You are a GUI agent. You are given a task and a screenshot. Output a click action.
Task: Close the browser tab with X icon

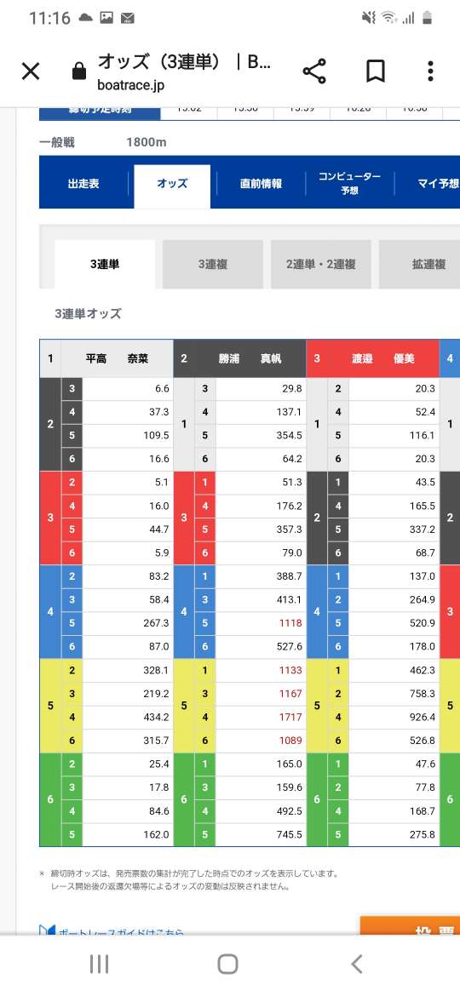tap(31, 72)
